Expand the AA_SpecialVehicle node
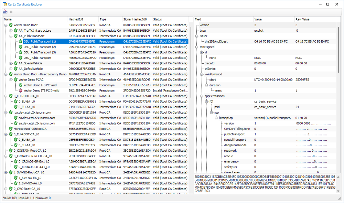The image size is (344, 203). [x=11, y=63]
